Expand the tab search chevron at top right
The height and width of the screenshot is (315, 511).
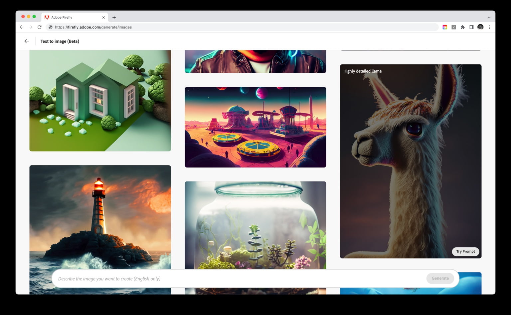click(x=488, y=17)
